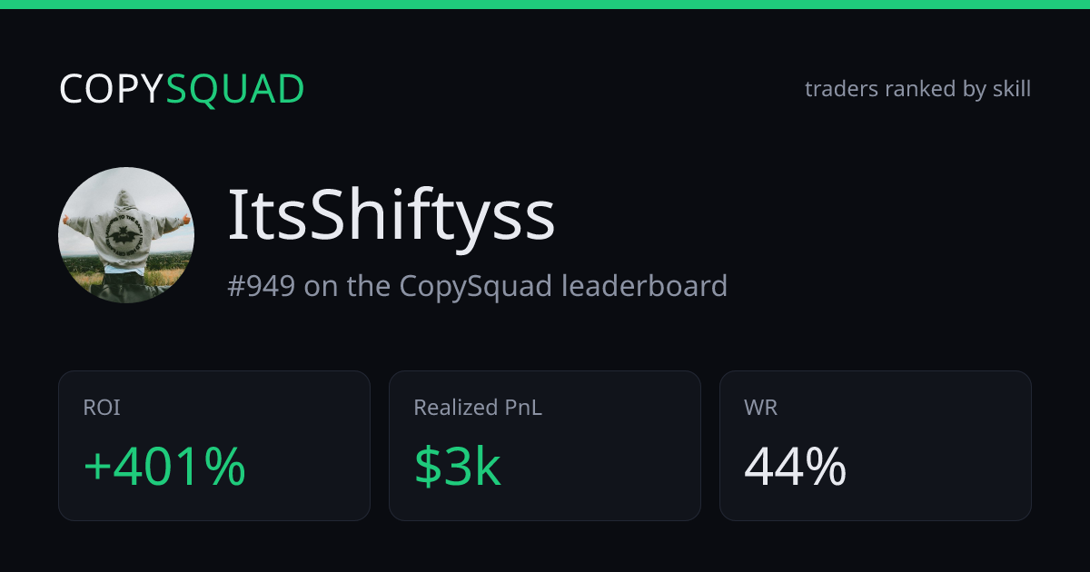Viewport: 1090px width, 572px height.
Task: Open the WR stat card
Action: click(x=876, y=446)
